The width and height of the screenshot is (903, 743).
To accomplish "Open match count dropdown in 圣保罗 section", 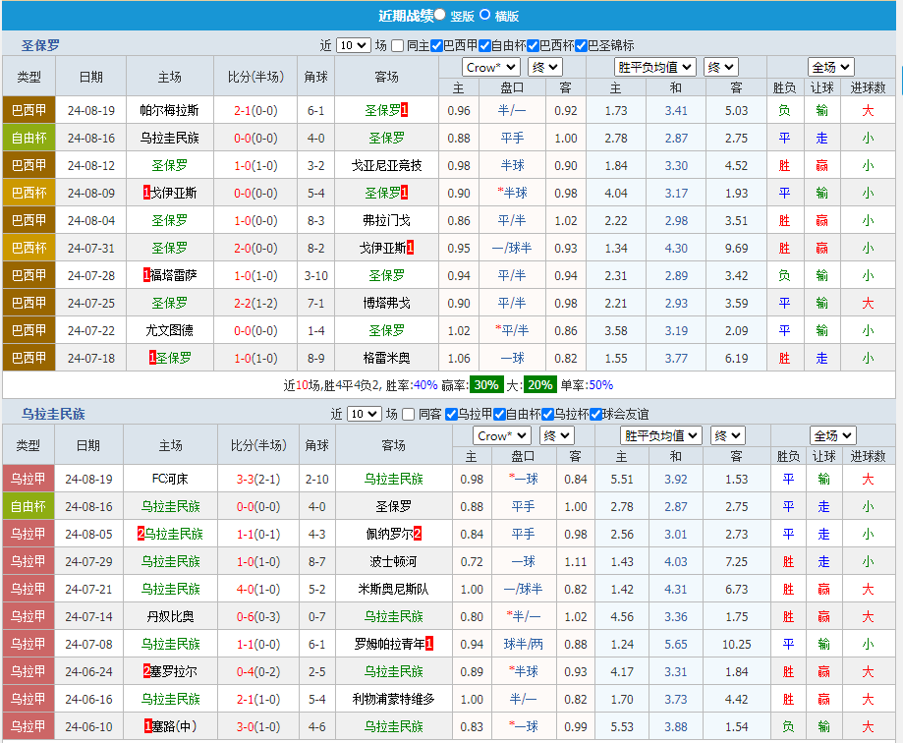I will (x=353, y=45).
